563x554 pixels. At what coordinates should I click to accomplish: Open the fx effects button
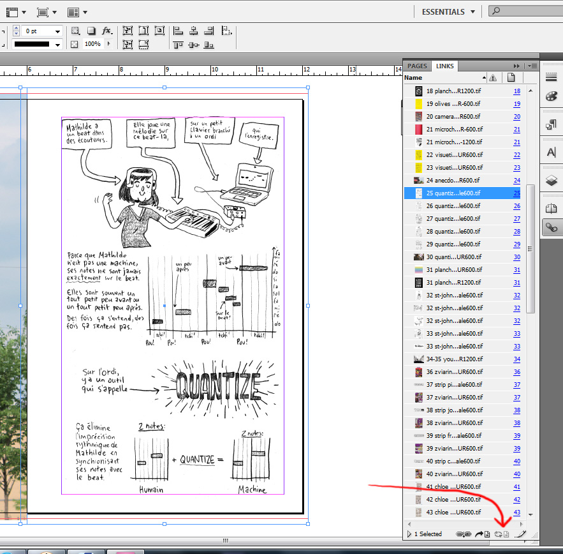tap(107, 31)
